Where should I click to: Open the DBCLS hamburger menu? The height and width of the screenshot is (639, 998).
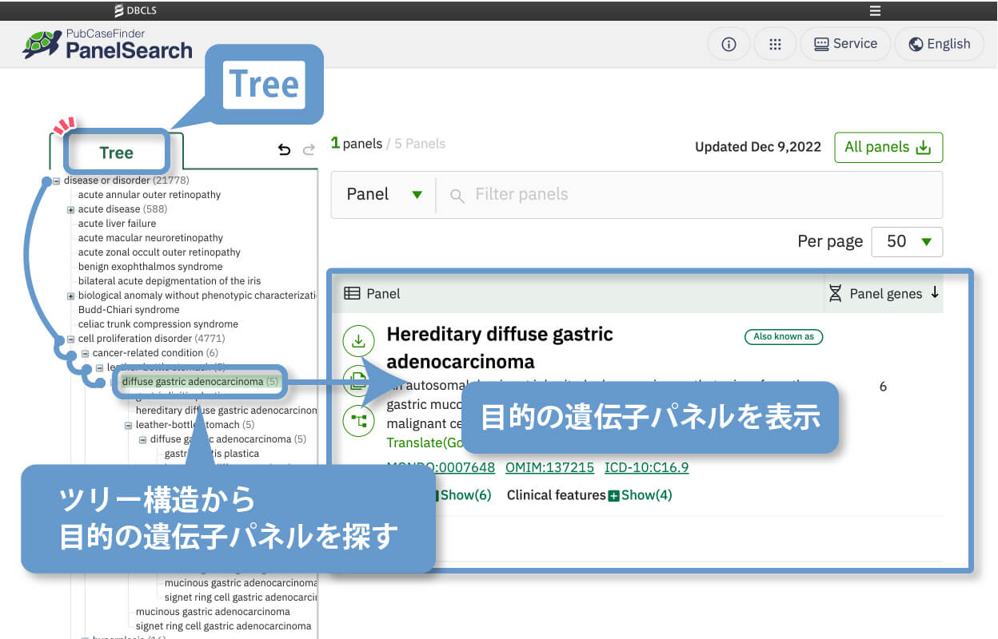(x=875, y=10)
